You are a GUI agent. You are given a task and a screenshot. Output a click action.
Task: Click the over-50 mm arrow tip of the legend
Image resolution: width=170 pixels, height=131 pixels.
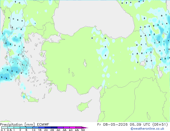[85, 128]
